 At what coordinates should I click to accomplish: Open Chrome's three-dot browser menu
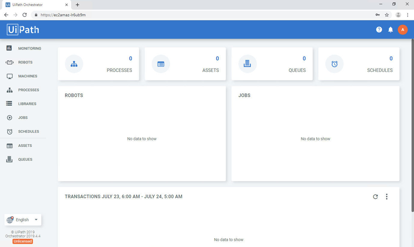(407, 15)
